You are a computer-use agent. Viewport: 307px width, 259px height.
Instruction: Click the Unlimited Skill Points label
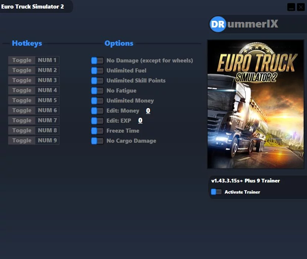[136, 80]
